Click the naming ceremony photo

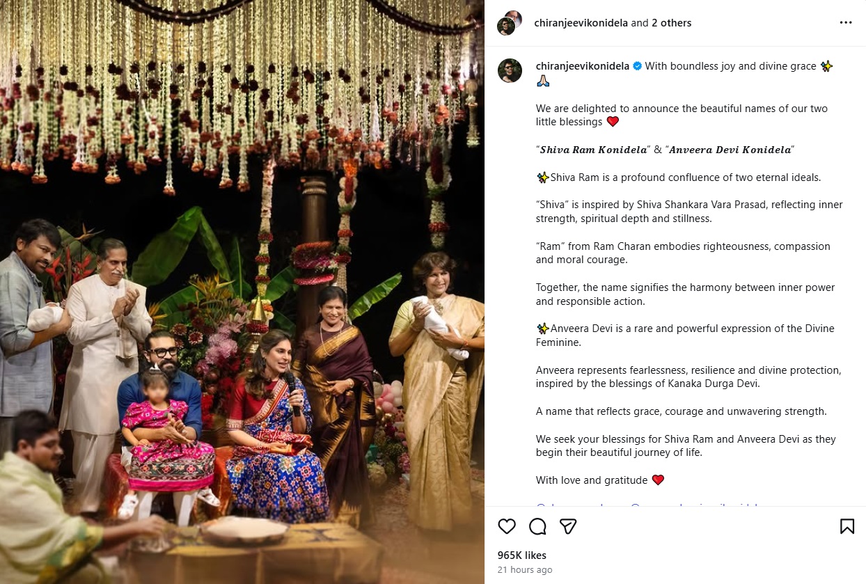click(242, 292)
